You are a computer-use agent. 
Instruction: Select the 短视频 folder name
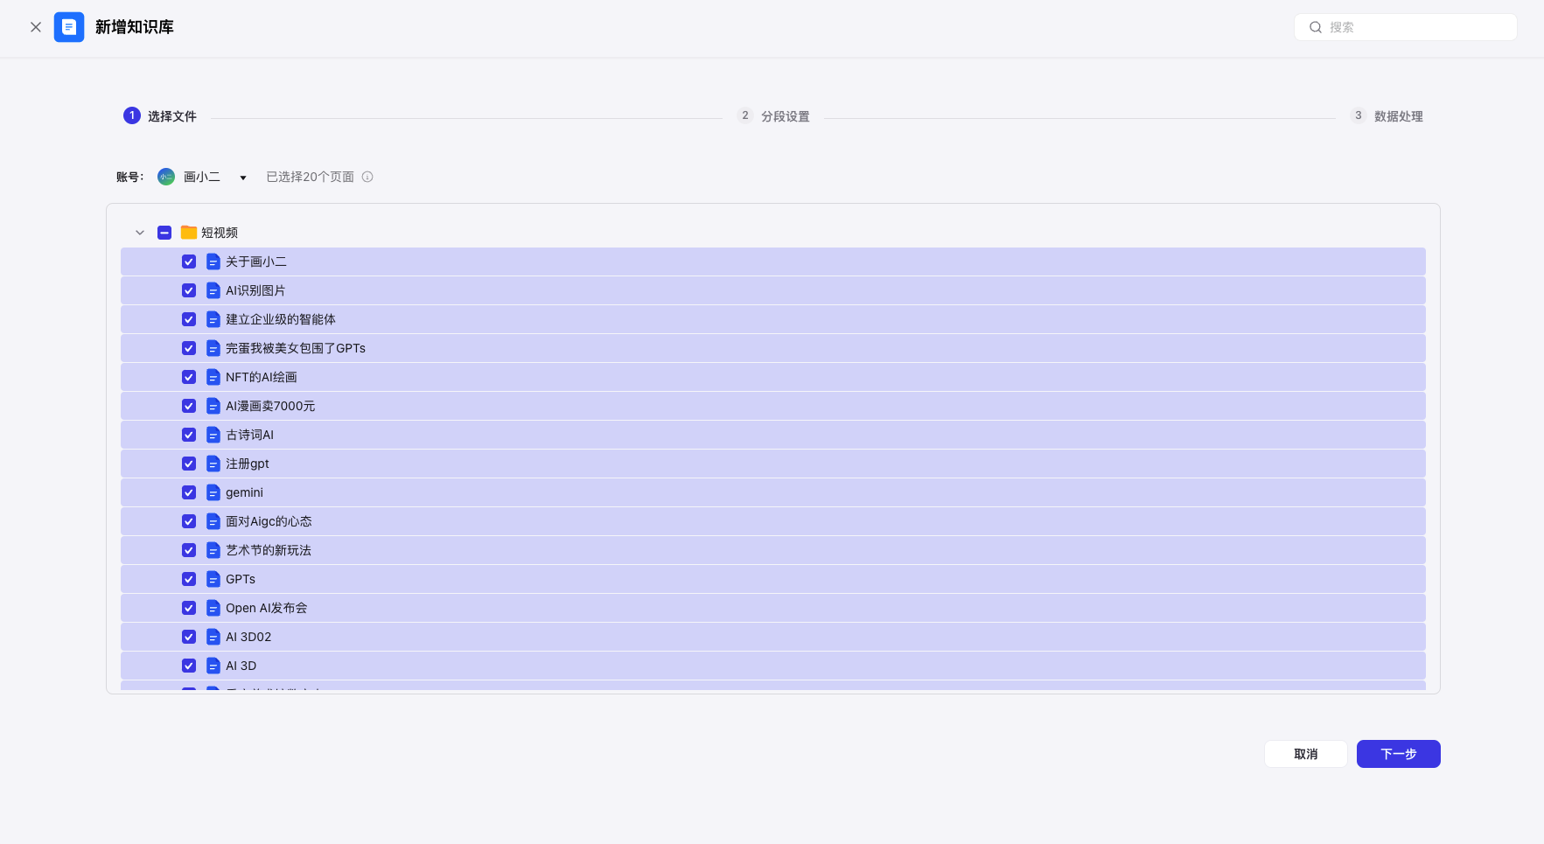tap(220, 233)
